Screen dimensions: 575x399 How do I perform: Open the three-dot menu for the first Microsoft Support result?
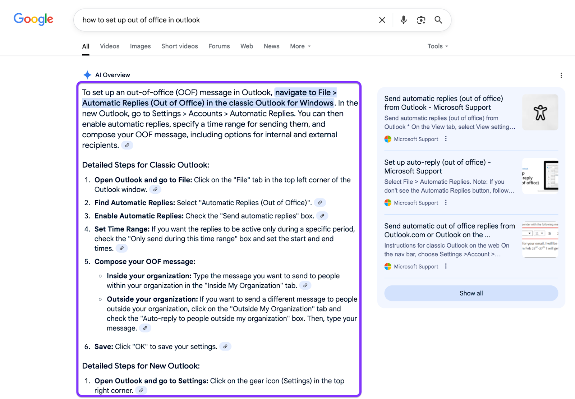pyautogui.click(x=446, y=139)
